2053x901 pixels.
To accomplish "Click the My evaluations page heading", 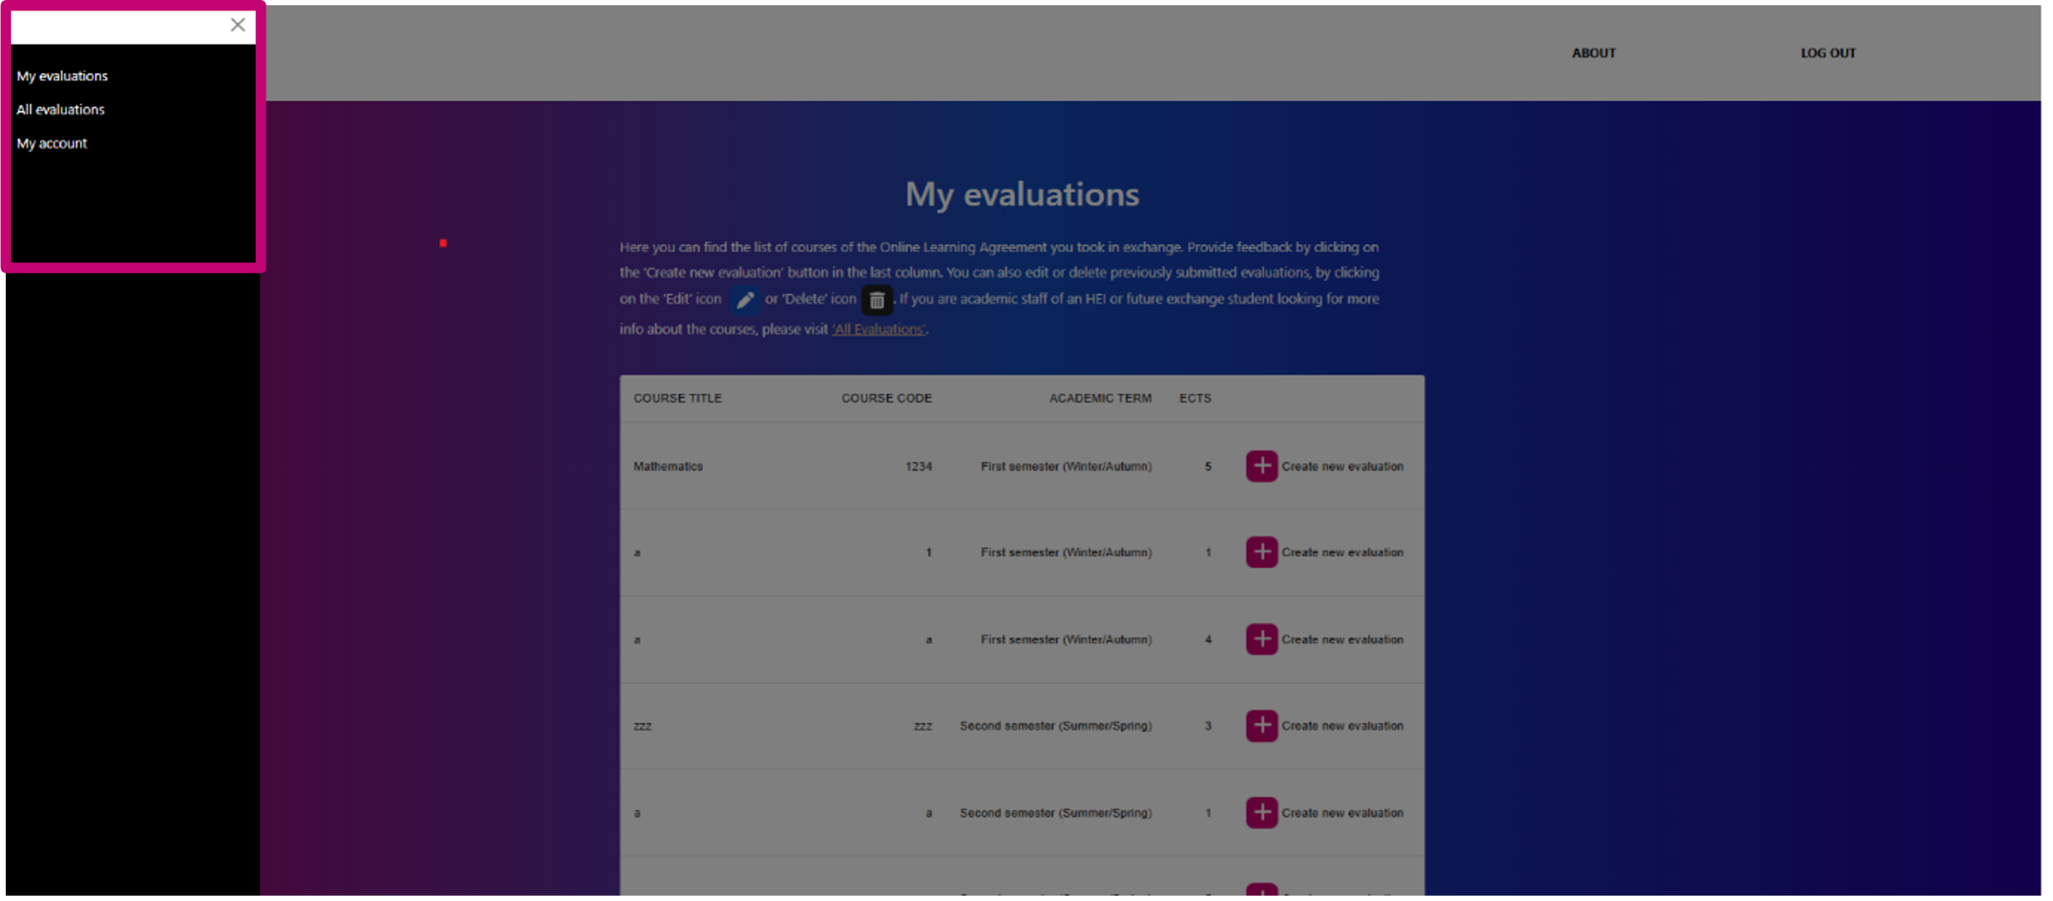I will [x=1022, y=194].
